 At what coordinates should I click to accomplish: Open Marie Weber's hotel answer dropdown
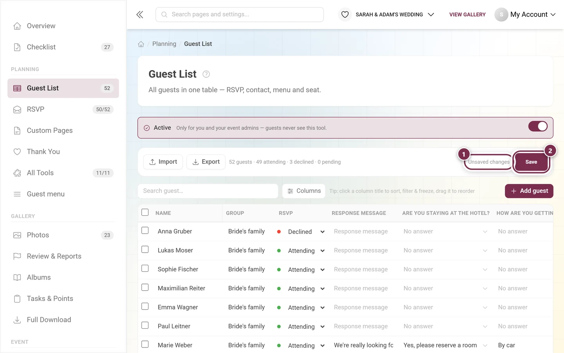pyautogui.click(x=446, y=345)
